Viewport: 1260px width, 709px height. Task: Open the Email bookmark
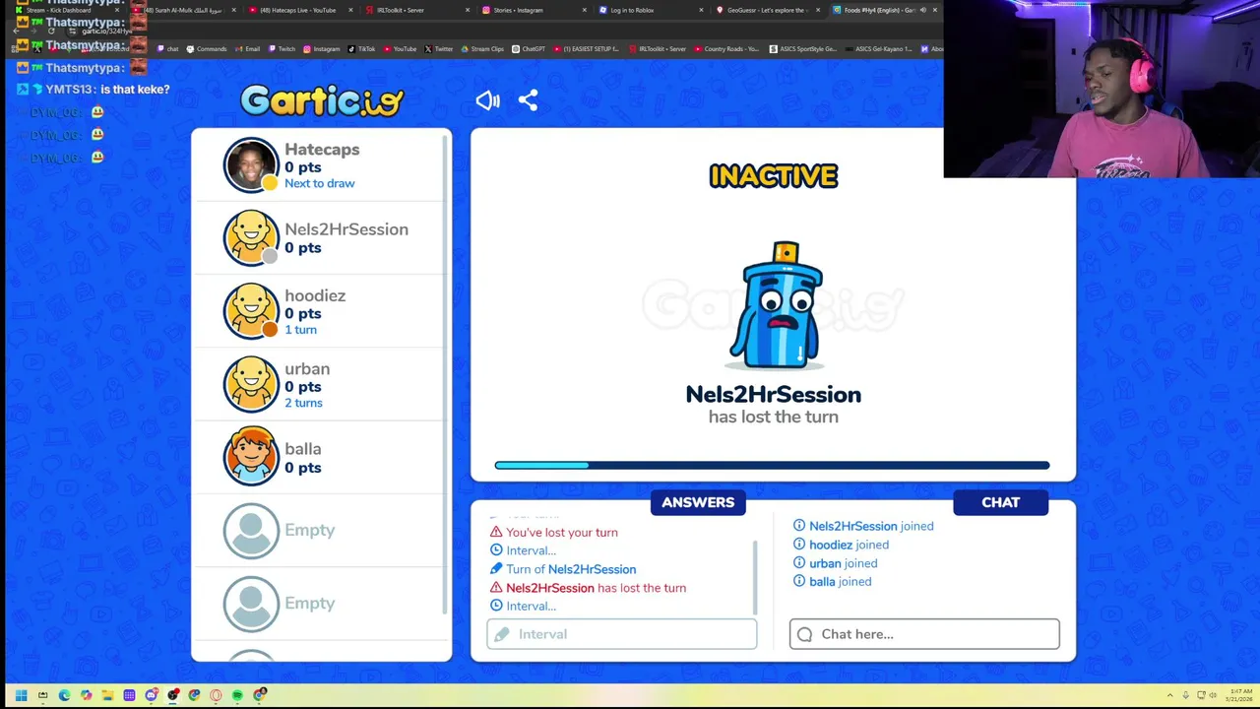click(247, 48)
